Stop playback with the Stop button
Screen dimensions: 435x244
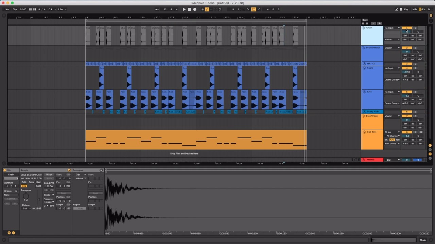[x=189, y=9]
